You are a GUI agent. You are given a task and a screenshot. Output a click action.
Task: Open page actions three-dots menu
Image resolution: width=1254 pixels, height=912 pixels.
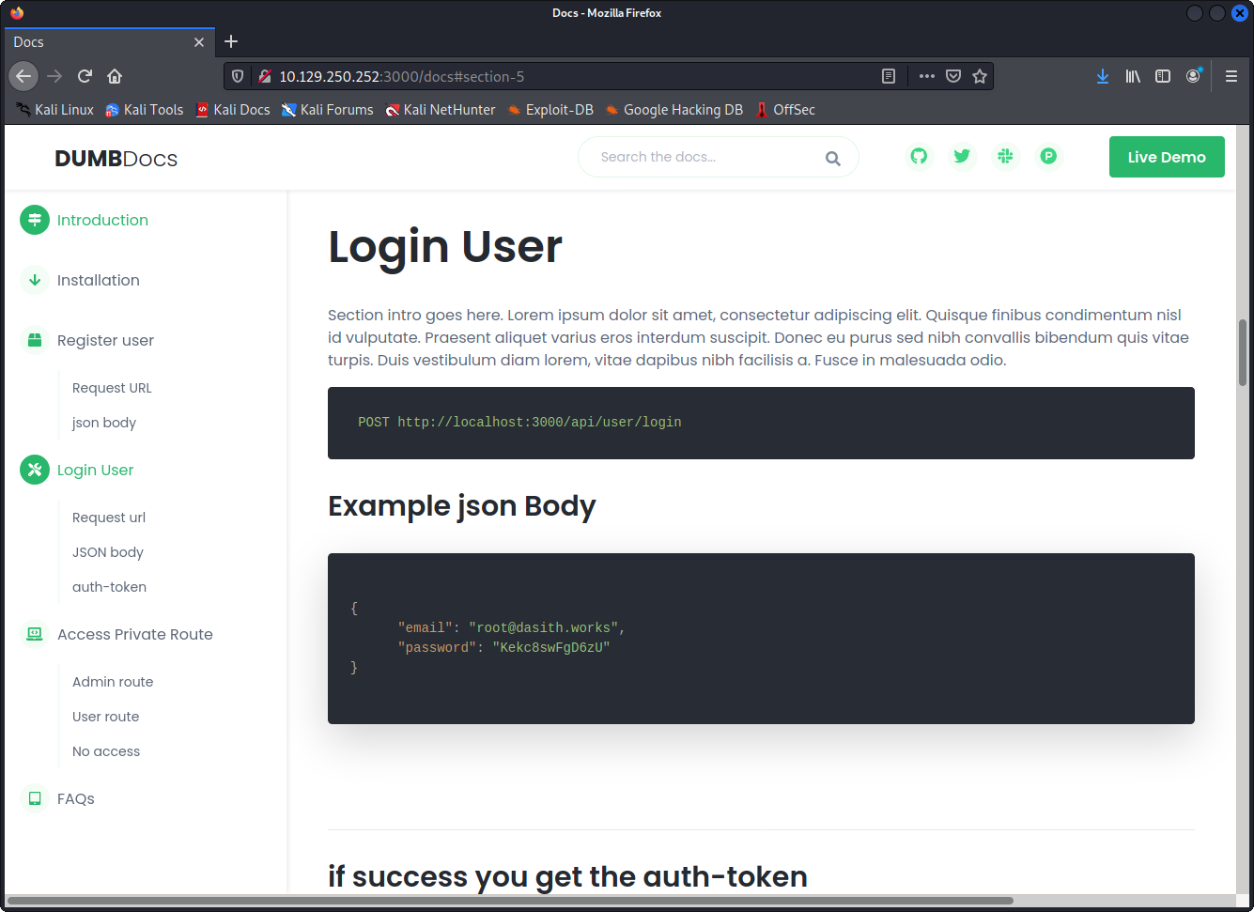[x=927, y=76]
